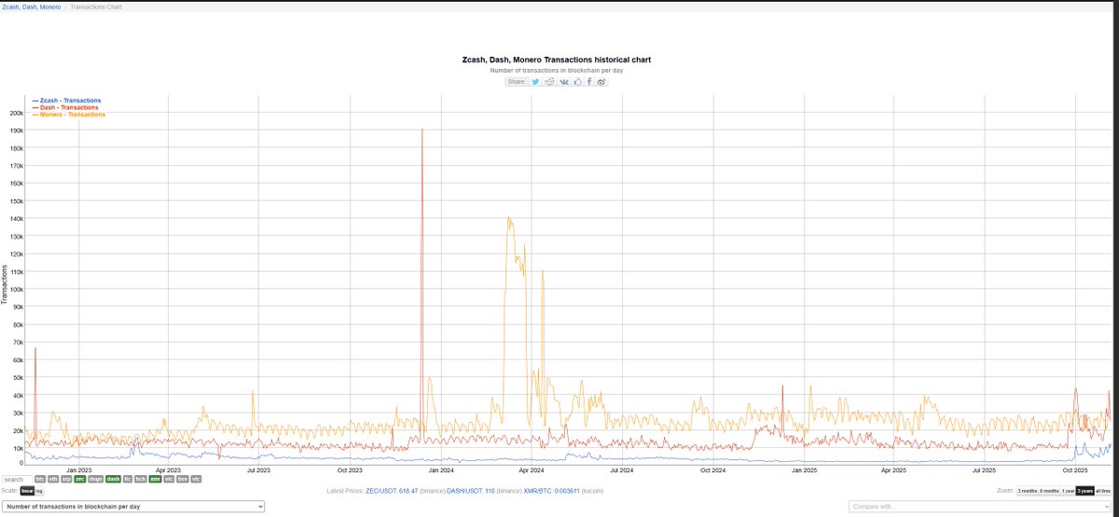Disable the dash coin tag
The image size is (1119, 517).
tap(113, 479)
